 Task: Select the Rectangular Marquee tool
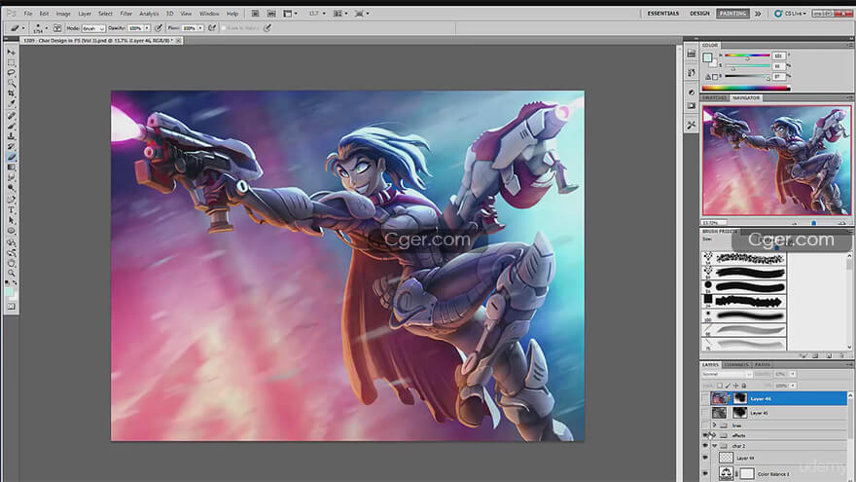pyautogui.click(x=11, y=63)
